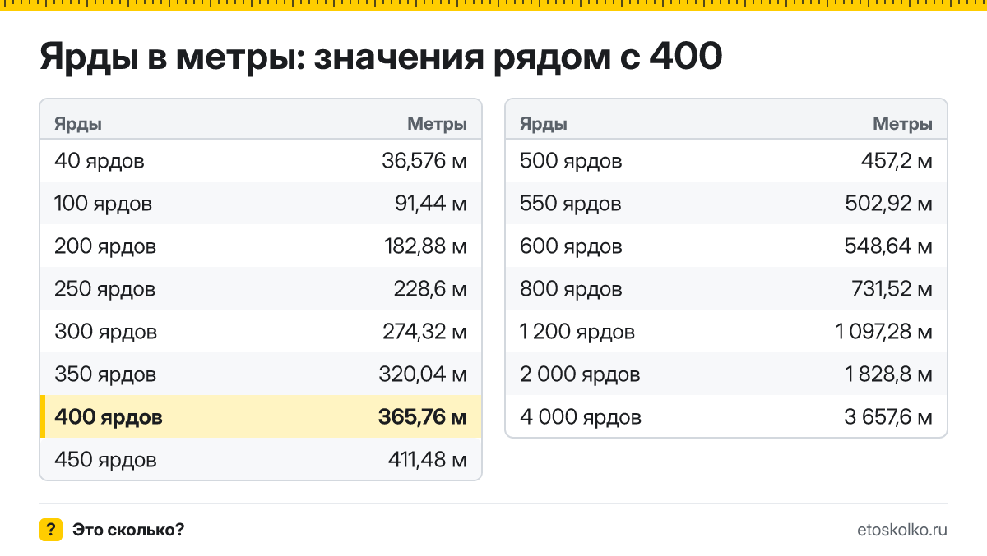Click the 'Это сколько?' label
The height and width of the screenshot is (556, 987).
coord(128,530)
